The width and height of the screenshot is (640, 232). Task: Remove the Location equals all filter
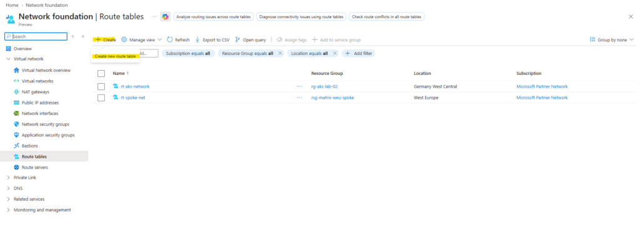click(x=335, y=54)
